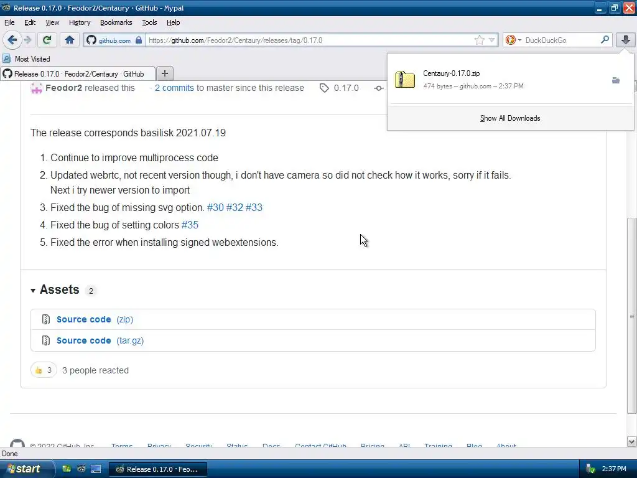The width and height of the screenshot is (637, 478).
Task: Open issue #32 link
Action: click(235, 207)
